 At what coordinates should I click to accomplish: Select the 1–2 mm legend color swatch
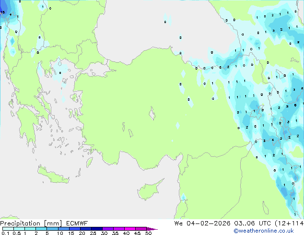[x=30, y=229]
